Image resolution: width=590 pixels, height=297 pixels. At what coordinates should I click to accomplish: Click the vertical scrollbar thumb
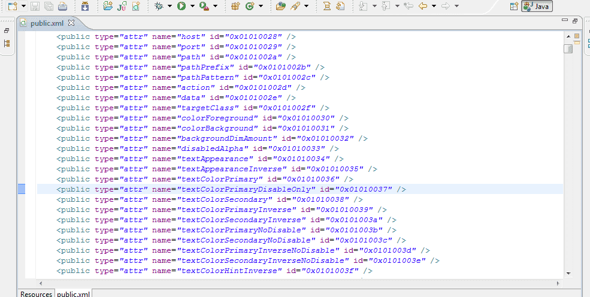click(x=568, y=49)
